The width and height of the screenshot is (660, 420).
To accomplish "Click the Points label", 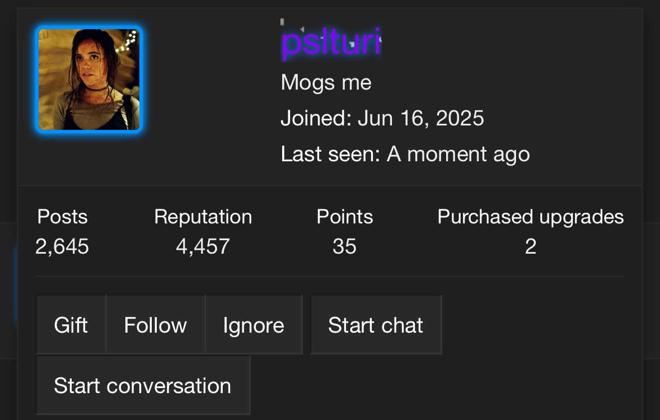I will pyautogui.click(x=345, y=217).
